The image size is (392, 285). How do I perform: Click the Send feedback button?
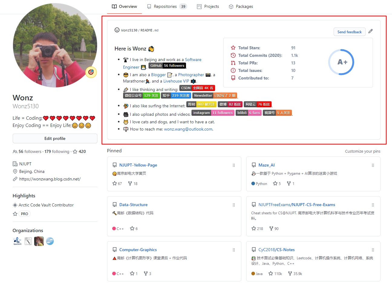[x=349, y=32]
